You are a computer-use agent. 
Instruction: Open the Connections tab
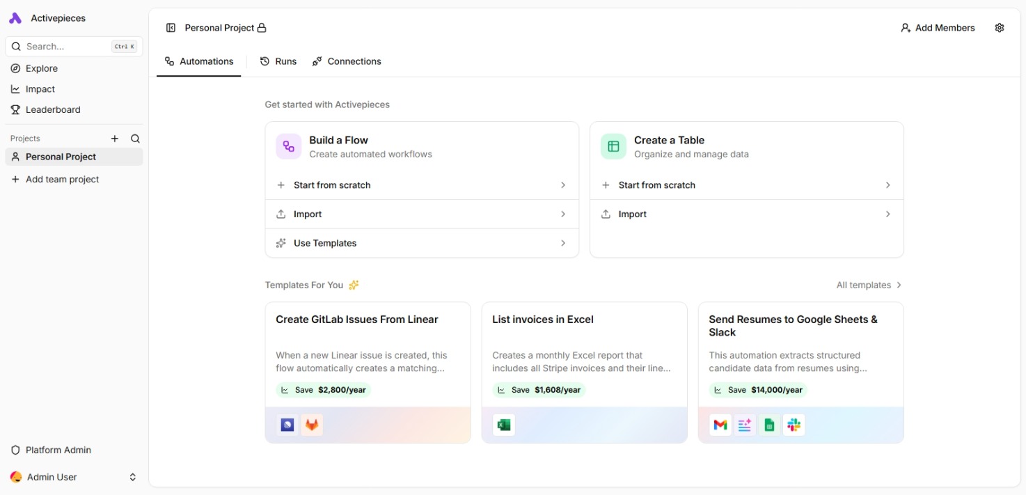(x=347, y=61)
